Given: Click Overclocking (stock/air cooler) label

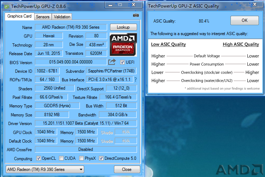Looking at the screenshot, I should pyautogui.click(x=207, y=72).
